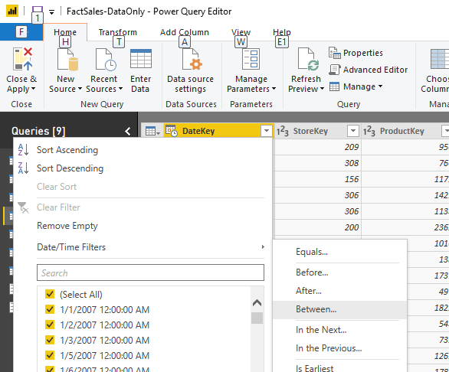This screenshot has height=372, width=449.
Task: Click the DateKey date/time type icon
Action: [x=171, y=131]
